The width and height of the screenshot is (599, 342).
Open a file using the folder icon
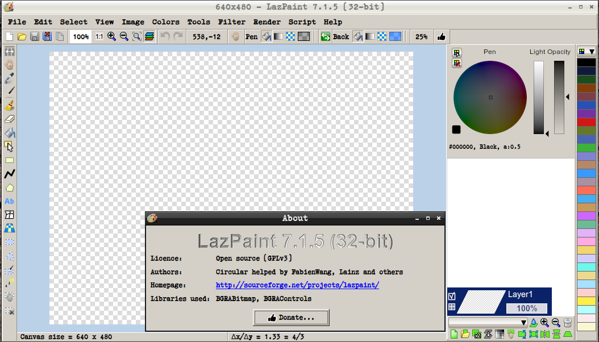tap(22, 36)
